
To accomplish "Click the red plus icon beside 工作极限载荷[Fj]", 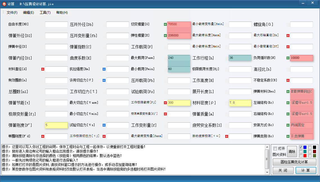I will [x=165, y=103].
